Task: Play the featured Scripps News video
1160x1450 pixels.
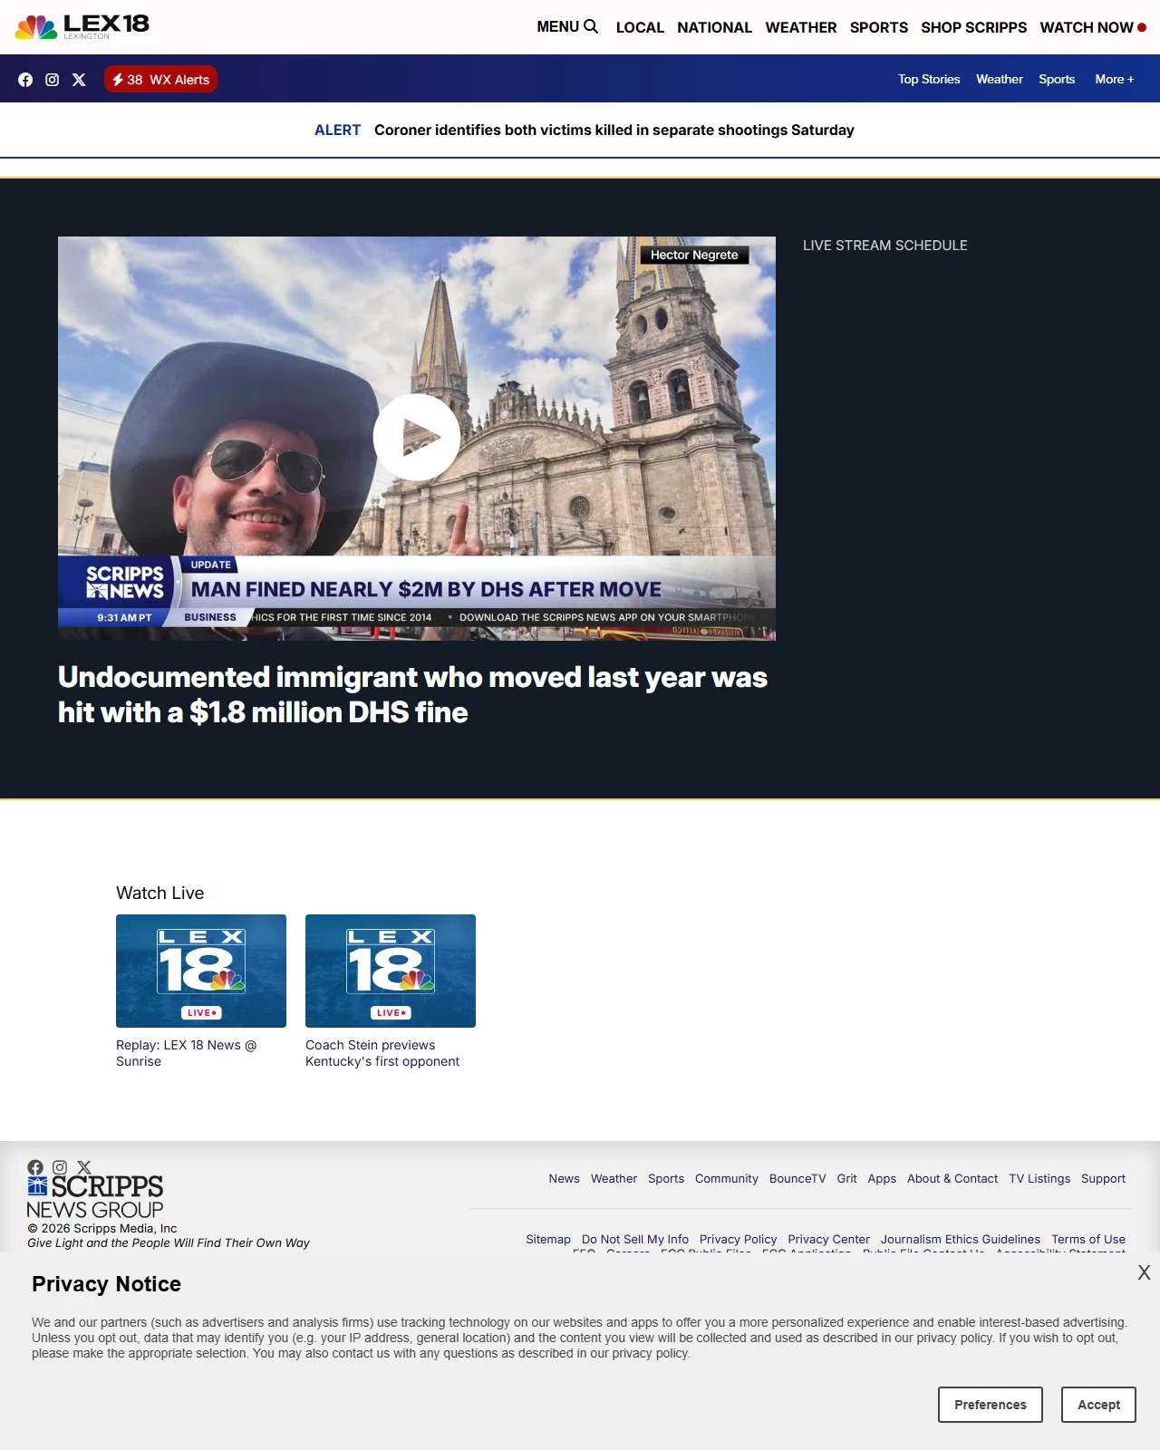Action: [x=417, y=437]
